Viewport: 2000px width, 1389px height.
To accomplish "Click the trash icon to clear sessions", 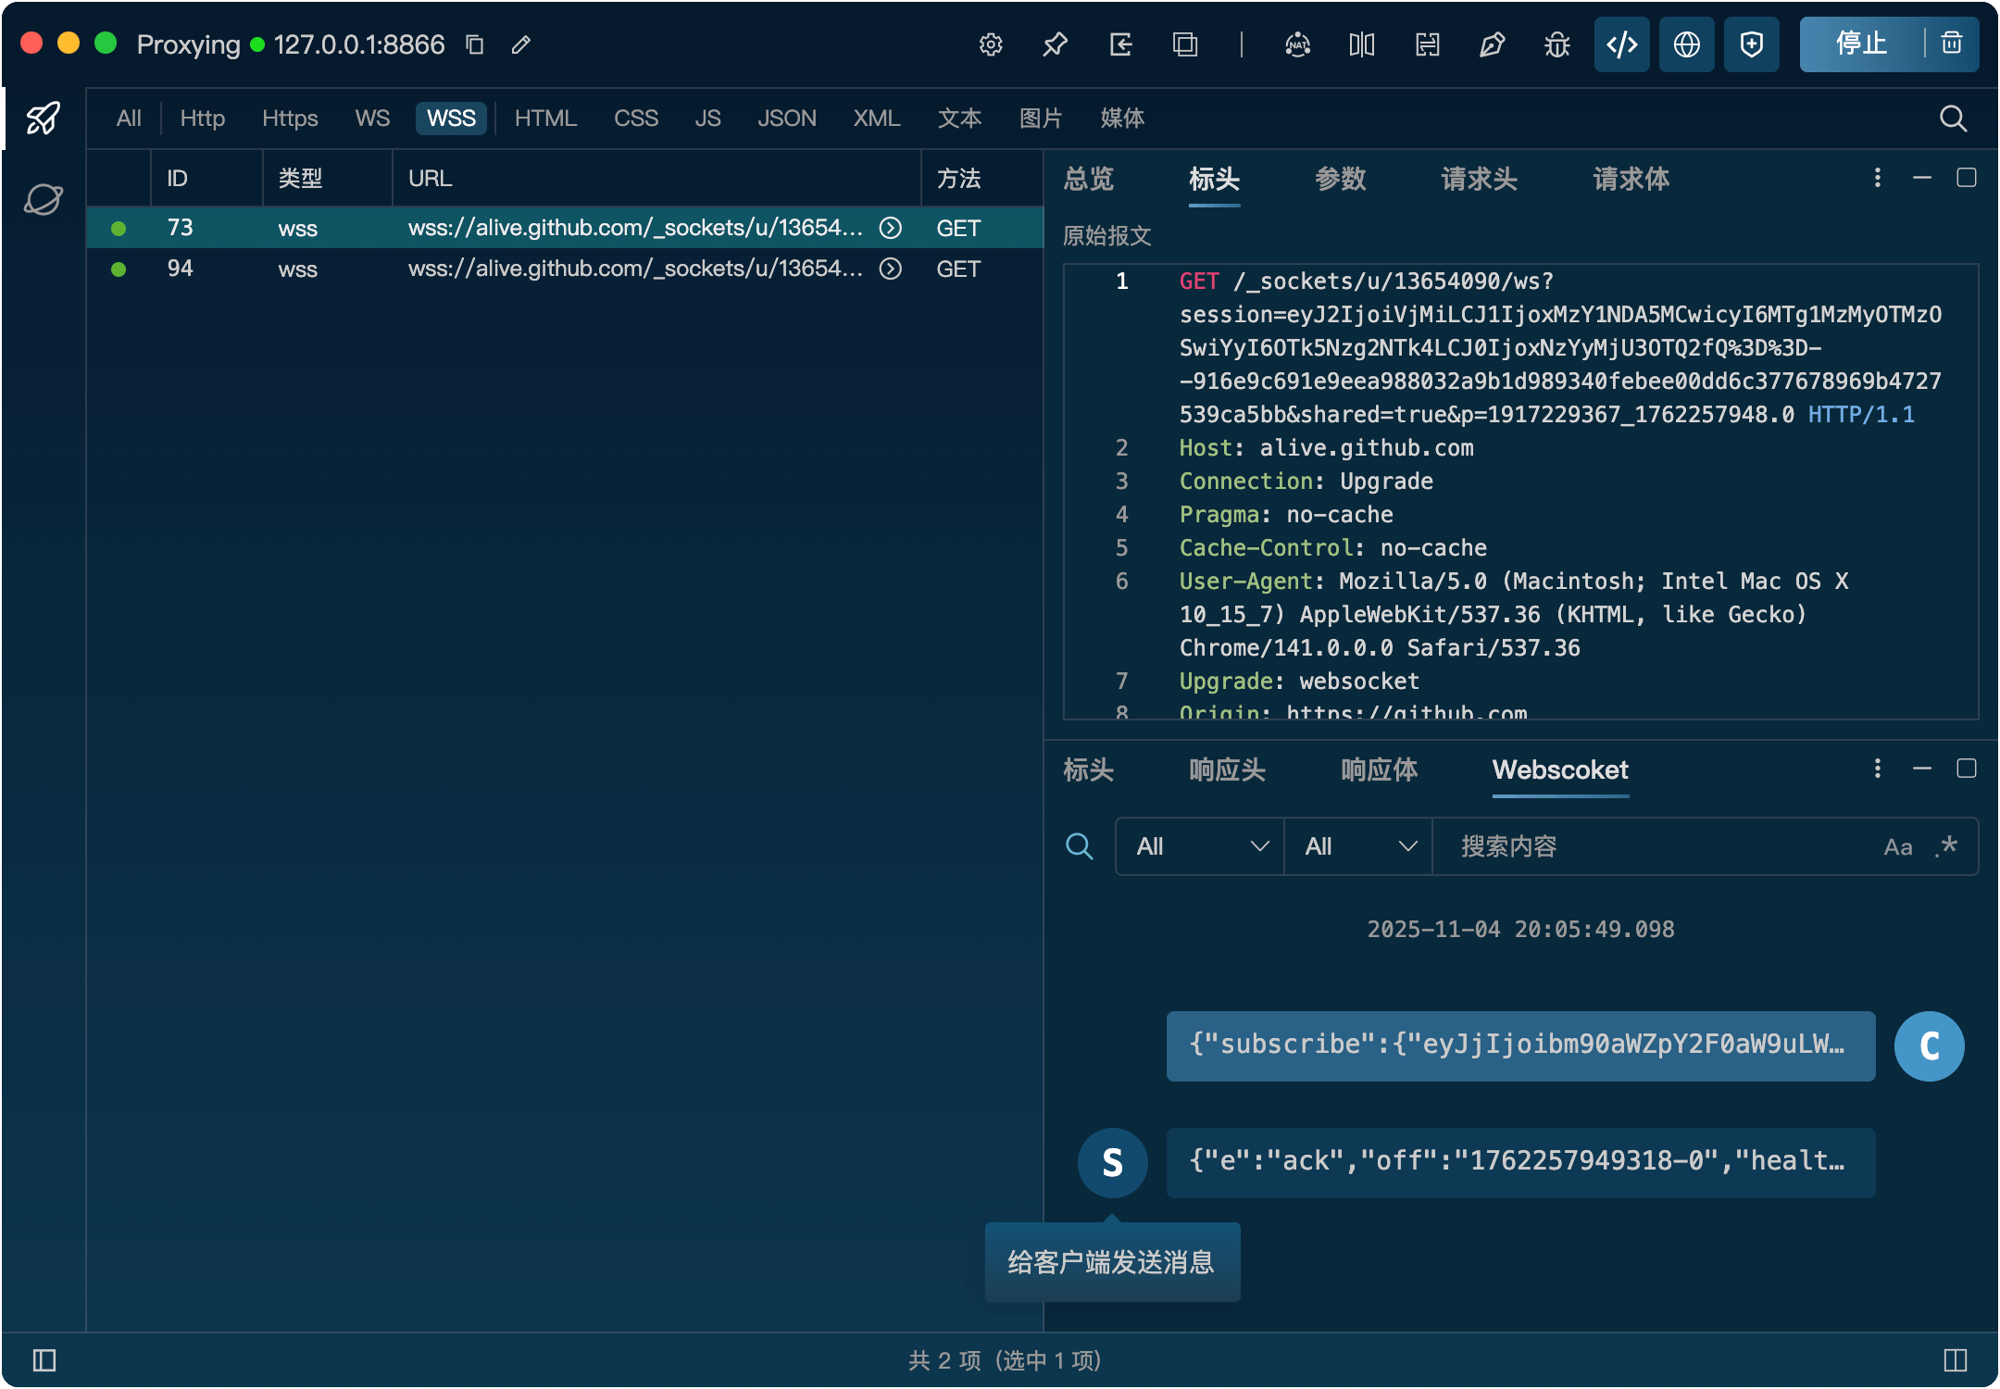I will coord(1952,44).
